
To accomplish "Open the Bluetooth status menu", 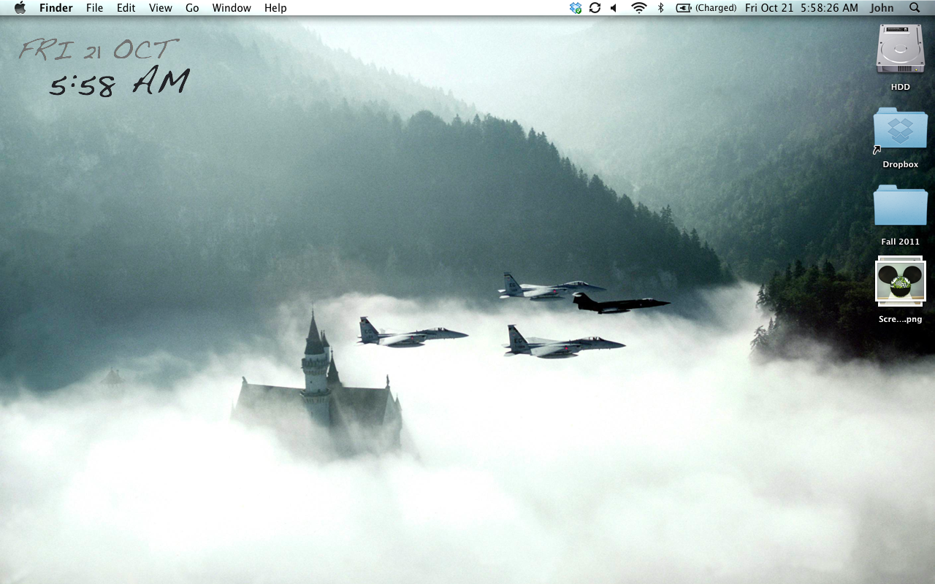I will click(x=660, y=7).
